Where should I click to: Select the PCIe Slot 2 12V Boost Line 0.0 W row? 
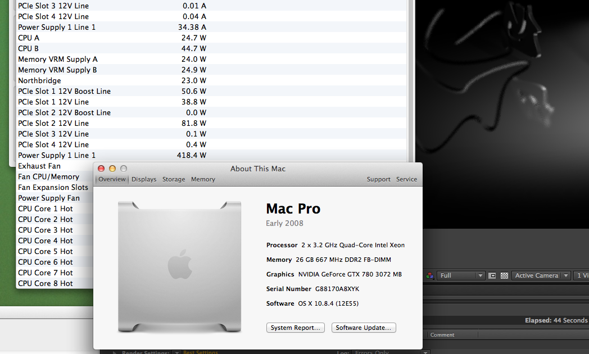click(212, 112)
